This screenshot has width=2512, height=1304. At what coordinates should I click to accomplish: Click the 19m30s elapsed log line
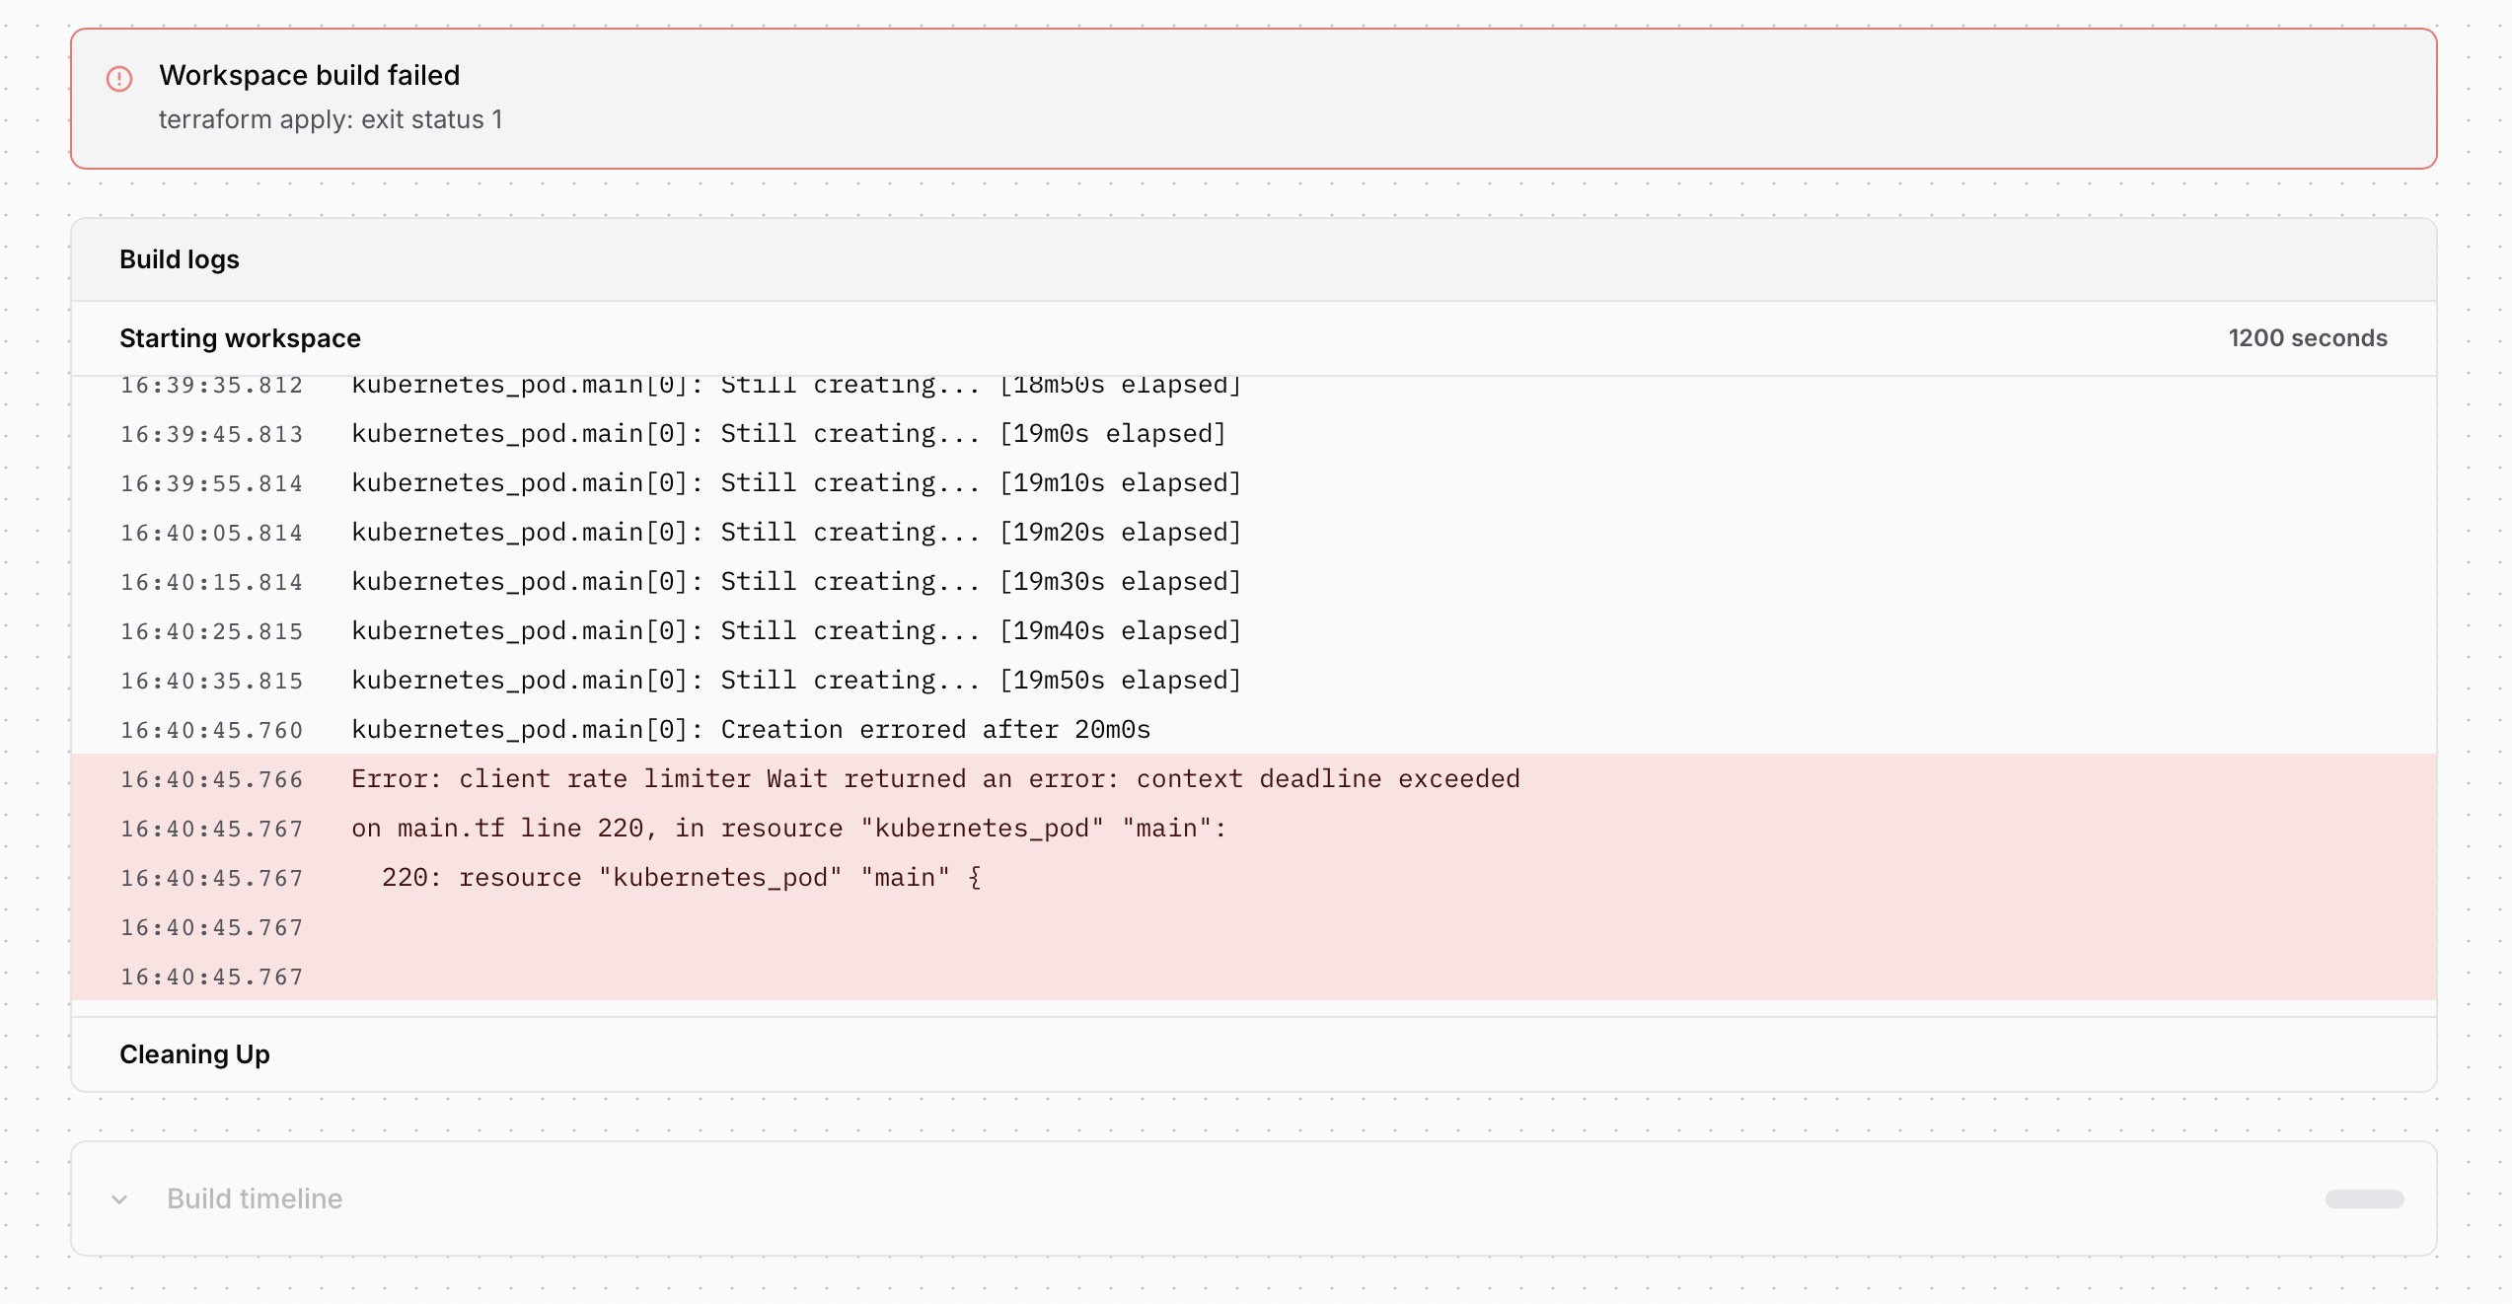click(x=795, y=582)
